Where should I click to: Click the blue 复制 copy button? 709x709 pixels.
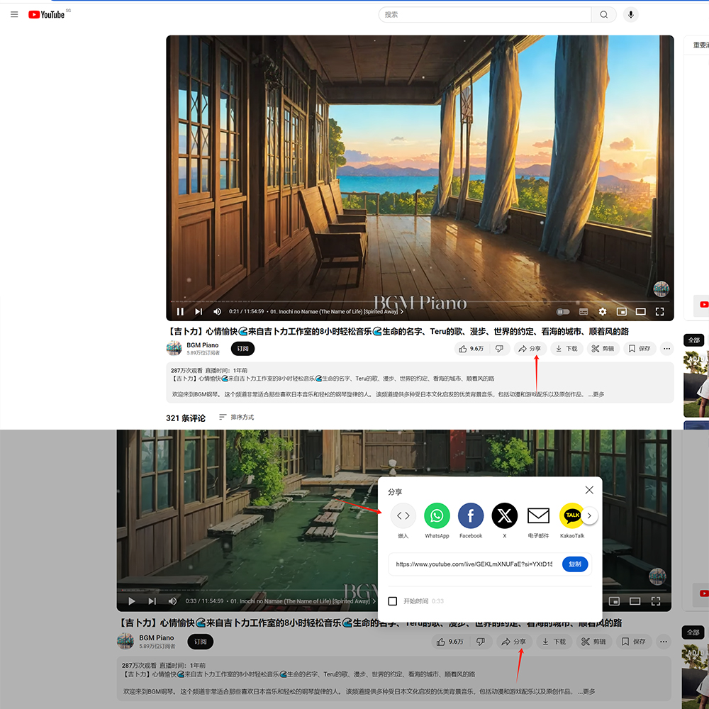(x=575, y=564)
